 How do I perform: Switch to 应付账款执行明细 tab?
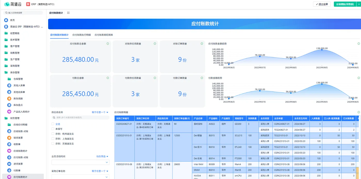81,35
